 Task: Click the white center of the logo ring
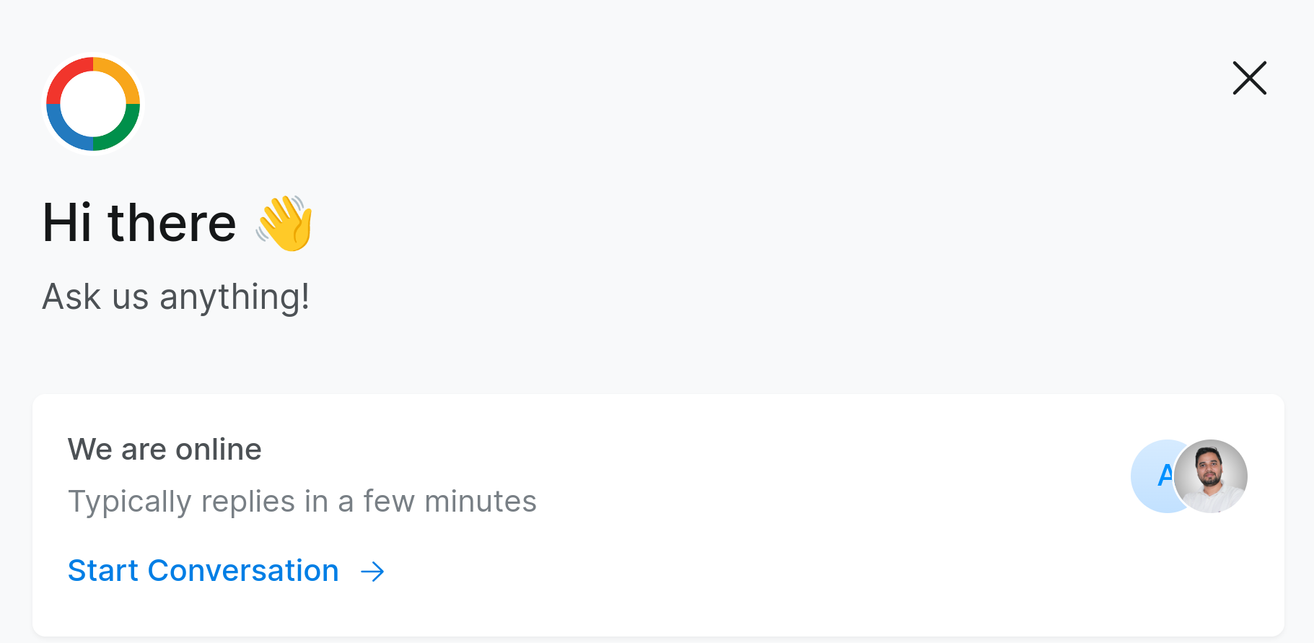pyautogui.click(x=93, y=104)
